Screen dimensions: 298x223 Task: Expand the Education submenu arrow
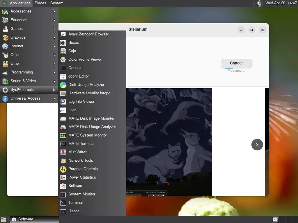pyautogui.click(x=54, y=20)
